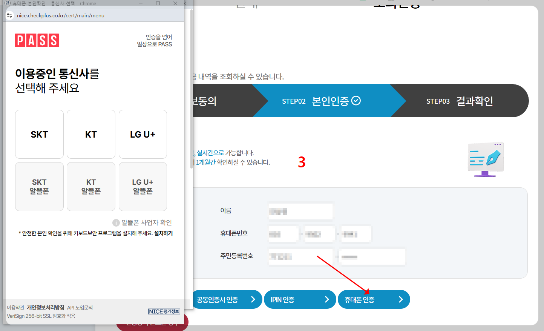The width and height of the screenshot is (544, 331).
Task: Click the Chrome popup window title icon
Action: 7,3
